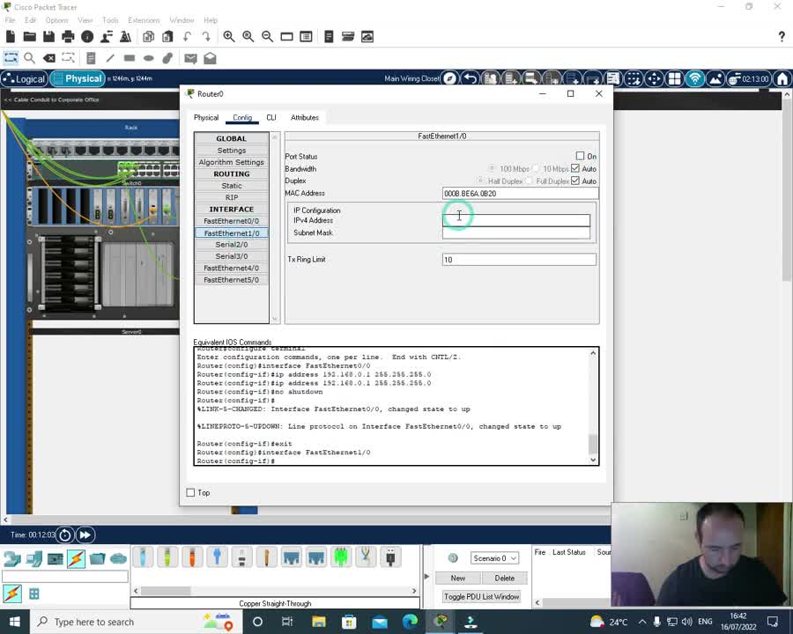
Task: Click New scenario button
Action: tap(457, 578)
